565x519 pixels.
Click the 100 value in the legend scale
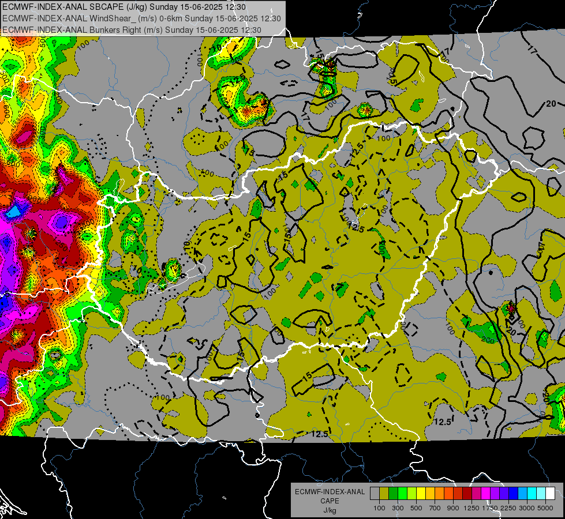[x=379, y=508]
